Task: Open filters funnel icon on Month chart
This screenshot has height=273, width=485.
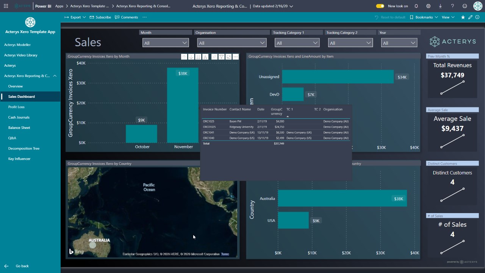Action: pyautogui.click(x=222, y=57)
